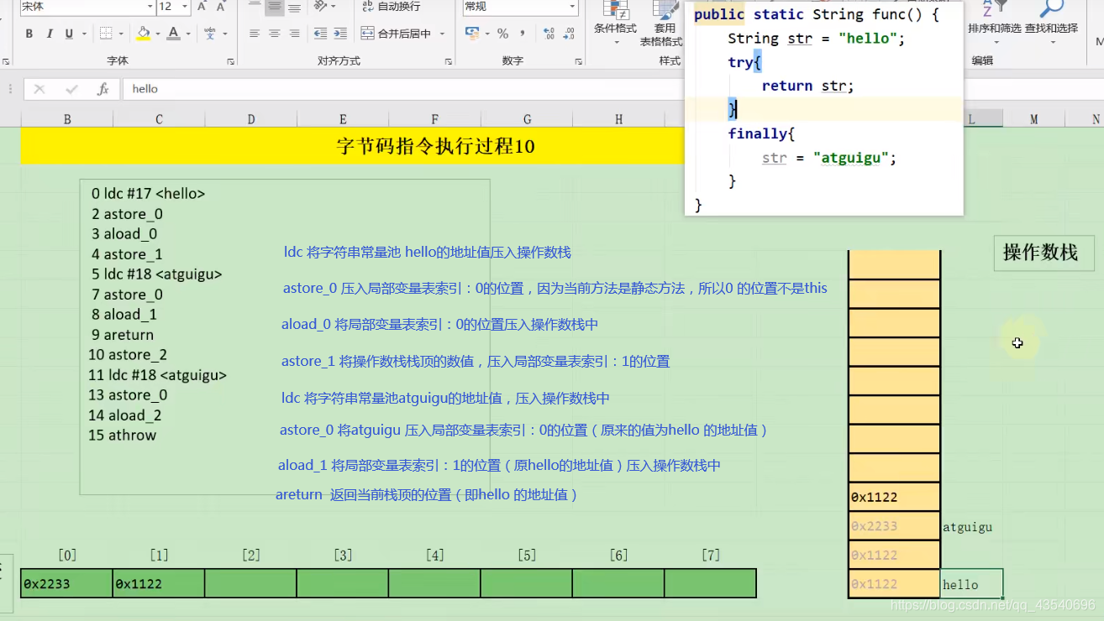Align text right
Viewport: 1104px width, 621px height.
tap(294, 34)
